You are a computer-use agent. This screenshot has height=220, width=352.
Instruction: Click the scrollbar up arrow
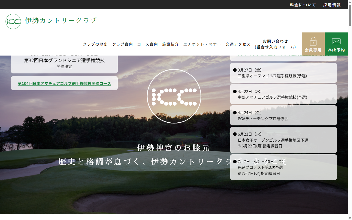click(x=350, y=2)
